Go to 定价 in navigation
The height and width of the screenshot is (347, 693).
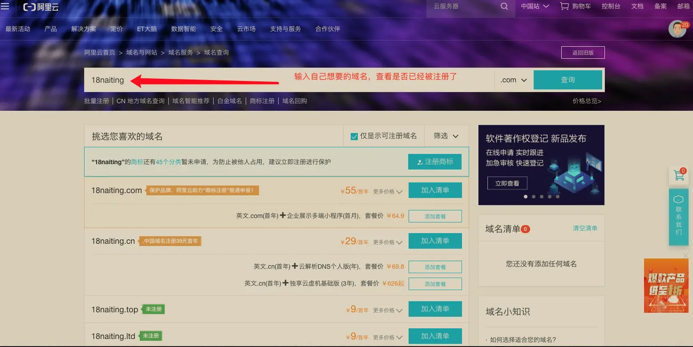coord(117,29)
